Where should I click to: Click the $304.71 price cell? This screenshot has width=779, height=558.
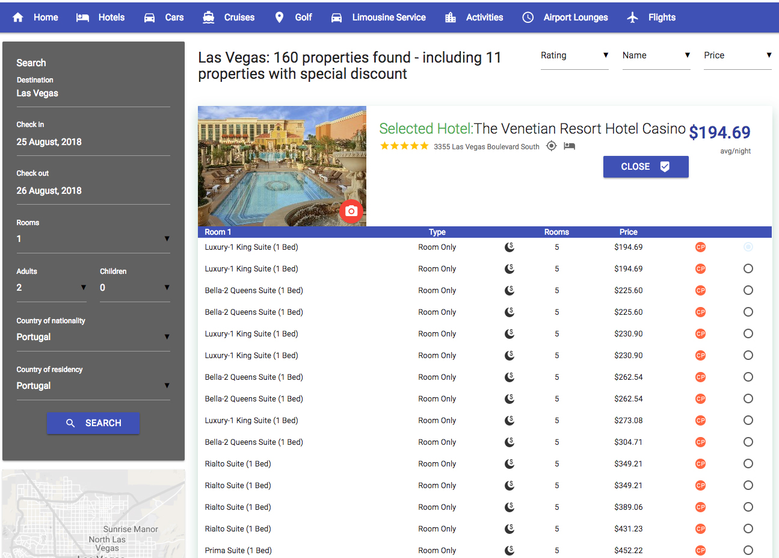(629, 442)
